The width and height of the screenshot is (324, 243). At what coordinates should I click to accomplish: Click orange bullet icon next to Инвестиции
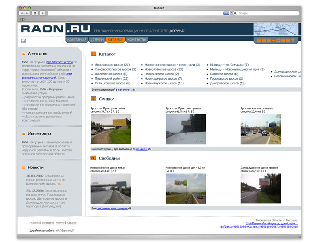click(24, 134)
